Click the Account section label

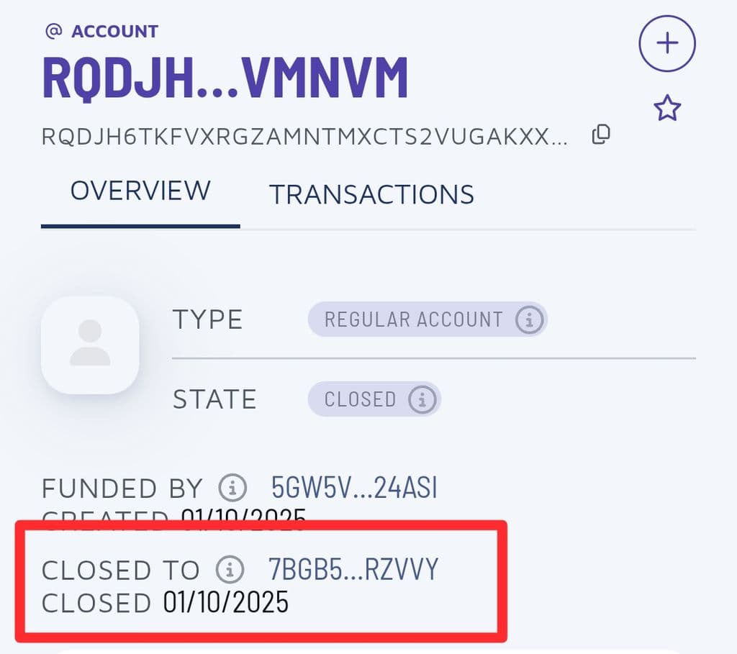pos(114,32)
